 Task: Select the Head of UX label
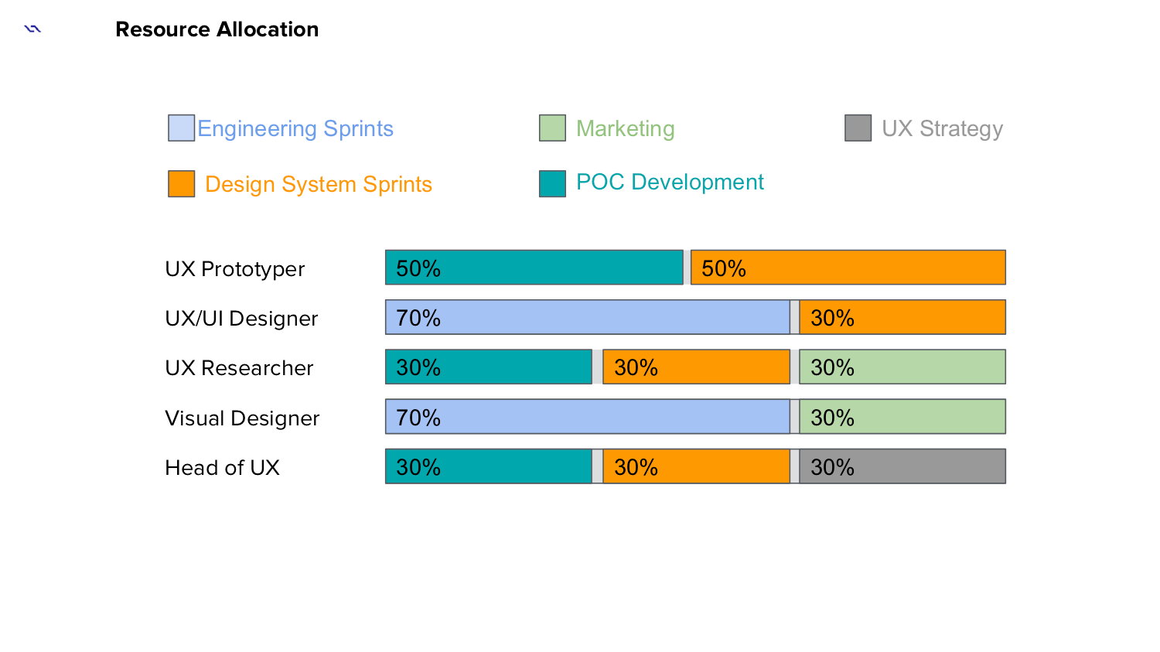(222, 468)
